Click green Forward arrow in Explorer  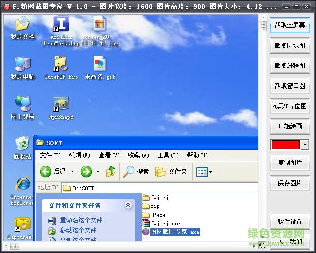point(86,172)
